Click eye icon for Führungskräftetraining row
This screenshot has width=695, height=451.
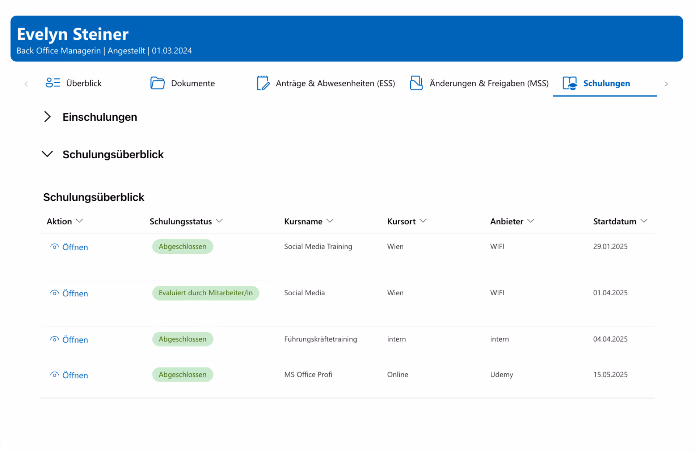click(54, 339)
